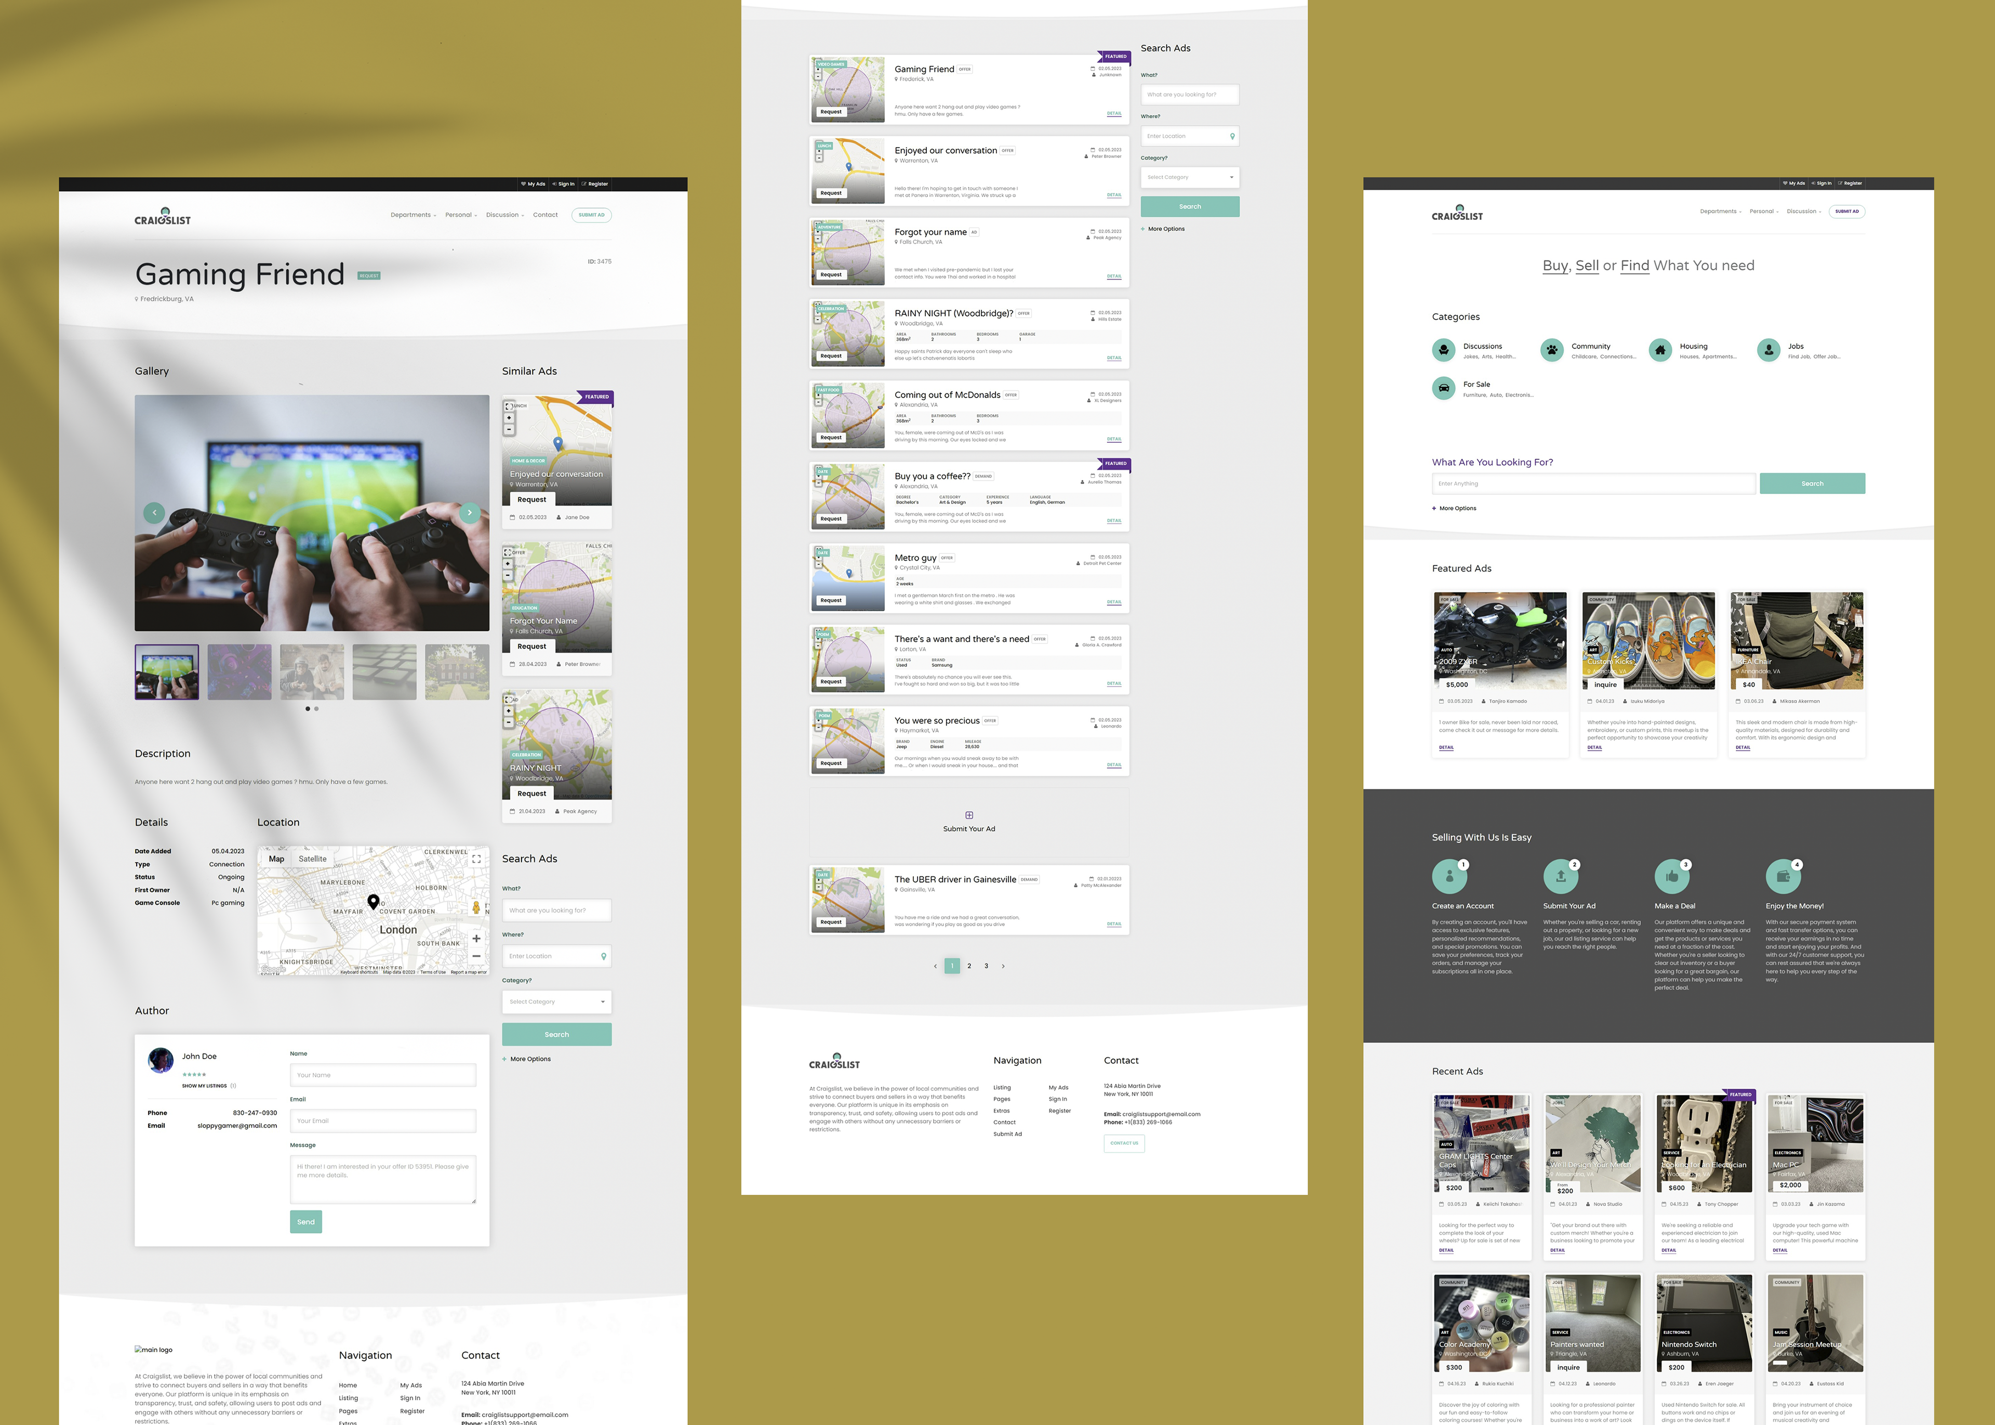Click Discussions category icon on home page
Screen dimensions: 1995x1425
tap(1443, 350)
